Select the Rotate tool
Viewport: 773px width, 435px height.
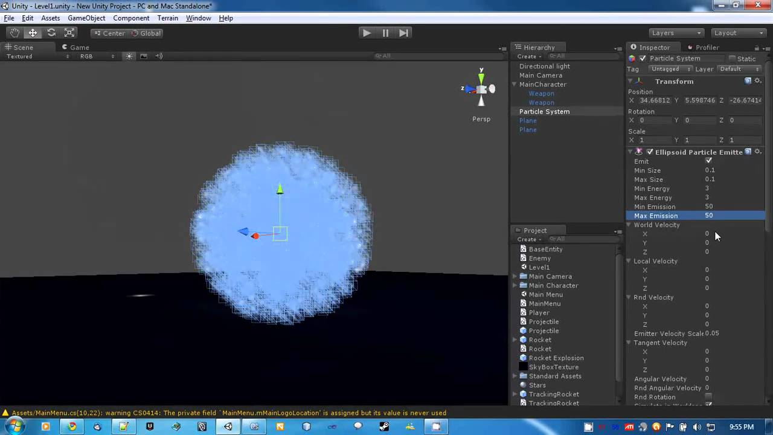[51, 33]
